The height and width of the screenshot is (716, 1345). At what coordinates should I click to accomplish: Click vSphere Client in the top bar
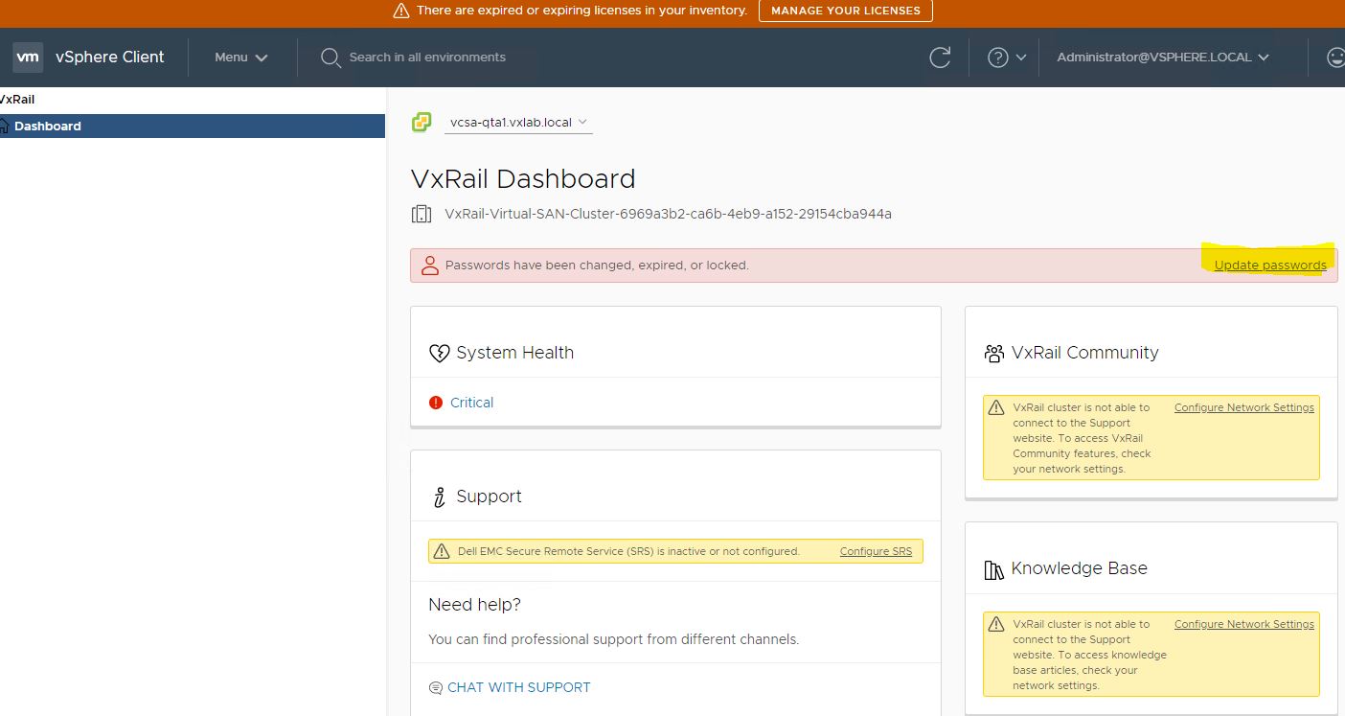point(109,57)
